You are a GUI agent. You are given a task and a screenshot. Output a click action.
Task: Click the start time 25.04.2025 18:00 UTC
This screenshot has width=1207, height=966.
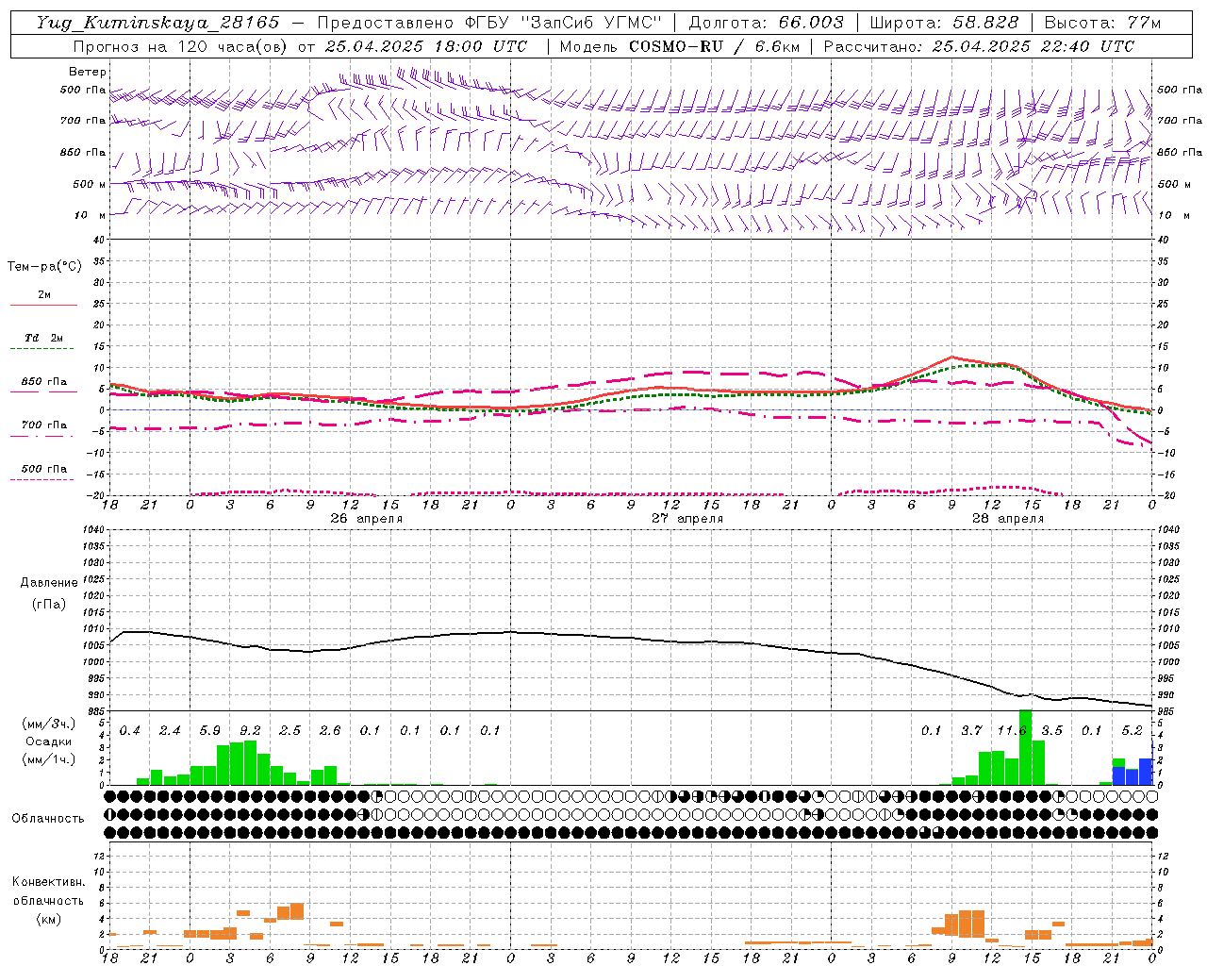click(426, 46)
